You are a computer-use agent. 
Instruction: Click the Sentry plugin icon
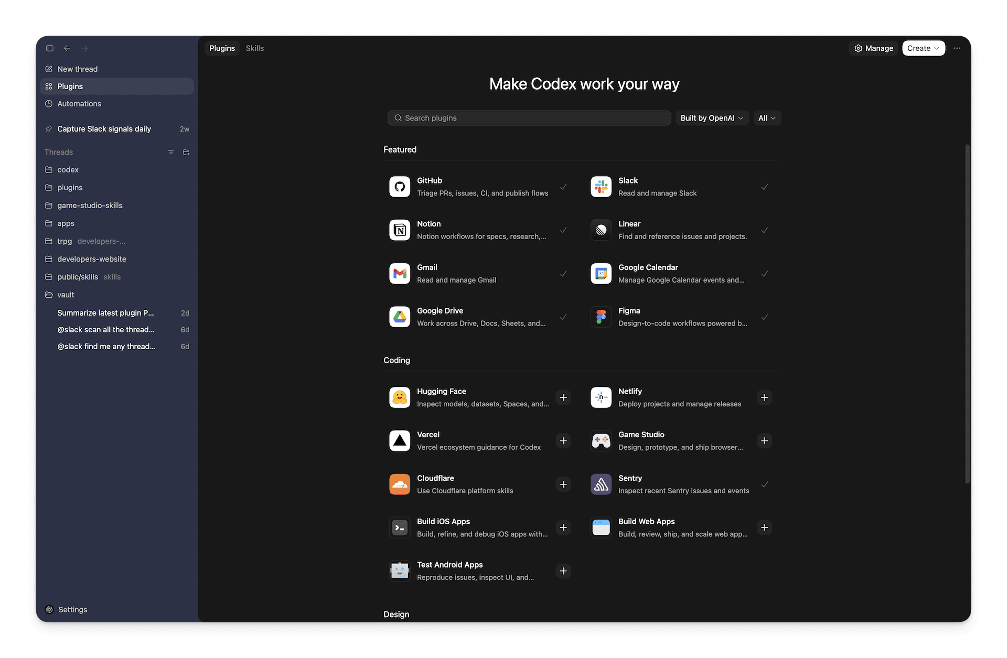pos(601,484)
